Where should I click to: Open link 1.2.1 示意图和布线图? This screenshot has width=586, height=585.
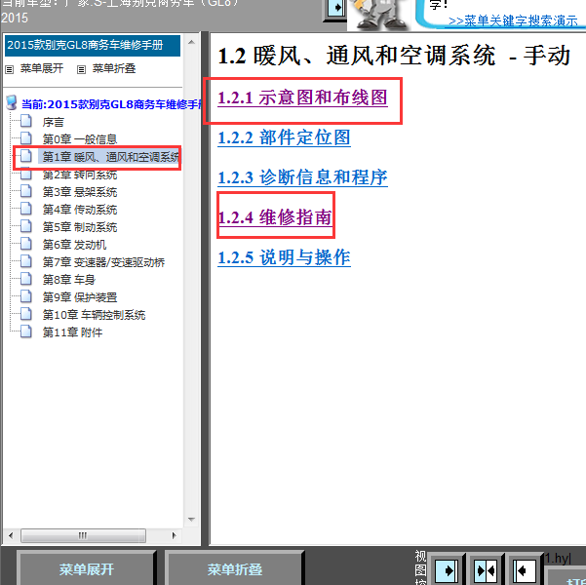click(x=302, y=97)
